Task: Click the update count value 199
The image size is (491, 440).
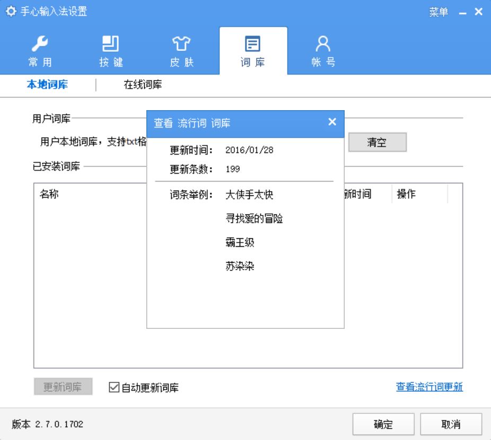Action: (233, 169)
